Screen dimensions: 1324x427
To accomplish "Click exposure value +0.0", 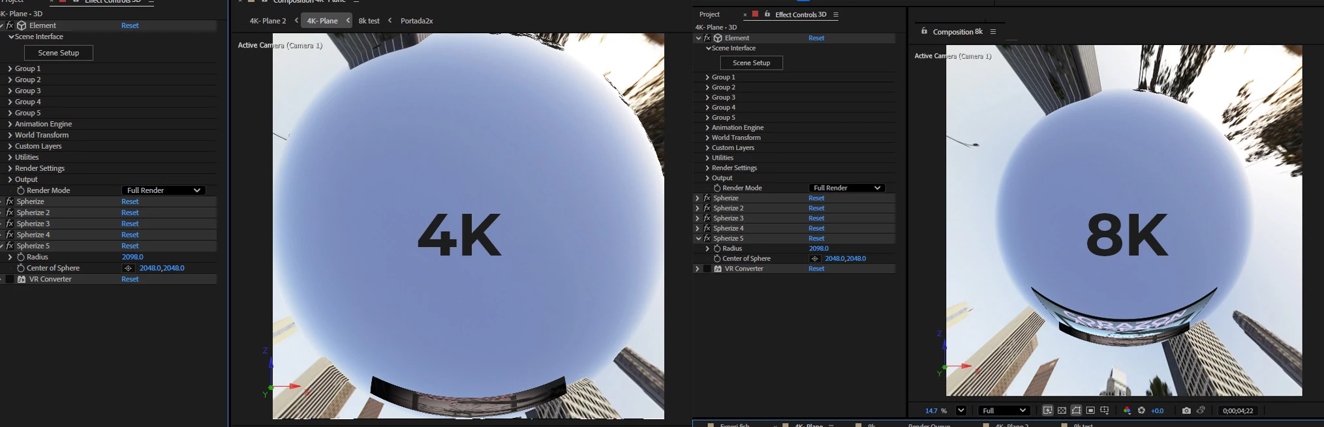I will point(1158,411).
